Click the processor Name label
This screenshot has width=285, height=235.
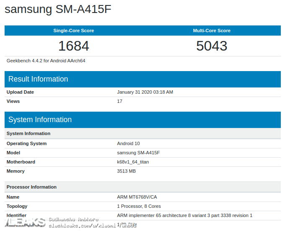[13, 197]
